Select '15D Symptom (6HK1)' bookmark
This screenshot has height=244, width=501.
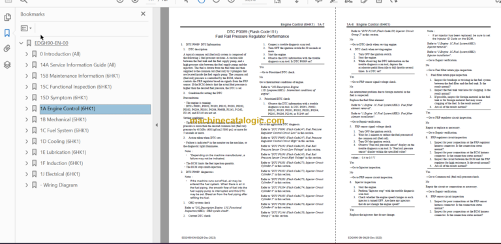pos(63,98)
